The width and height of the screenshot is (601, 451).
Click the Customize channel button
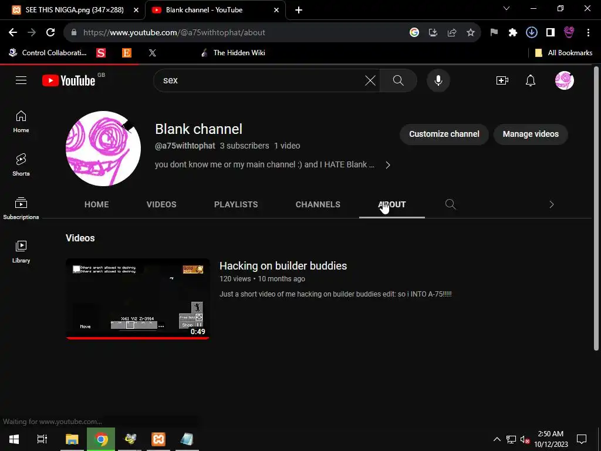point(444,134)
